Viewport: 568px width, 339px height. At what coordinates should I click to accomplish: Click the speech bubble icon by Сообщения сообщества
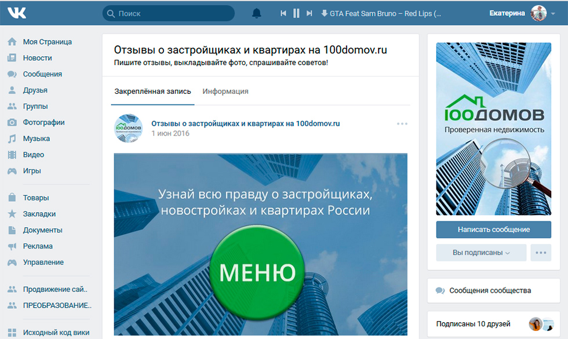(x=440, y=290)
